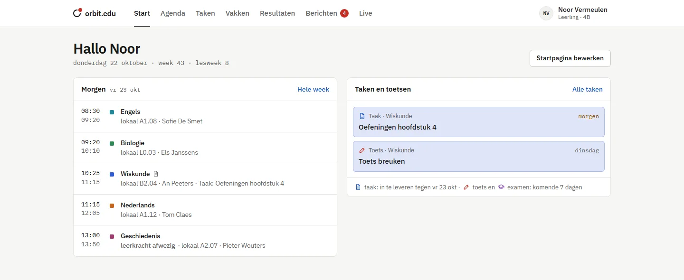Click the pencil icon on Toets breuken card

[362, 150]
